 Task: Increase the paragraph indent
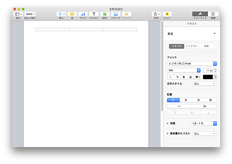(x=204, y=106)
